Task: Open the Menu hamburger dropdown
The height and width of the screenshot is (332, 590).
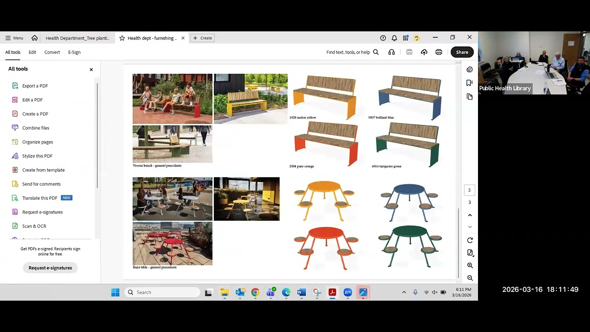Action: point(14,38)
